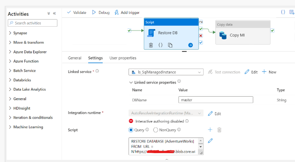The image size is (295, 162).
Task: Expand Data Lake Analytics group
Action: click(x=10, y=89)
